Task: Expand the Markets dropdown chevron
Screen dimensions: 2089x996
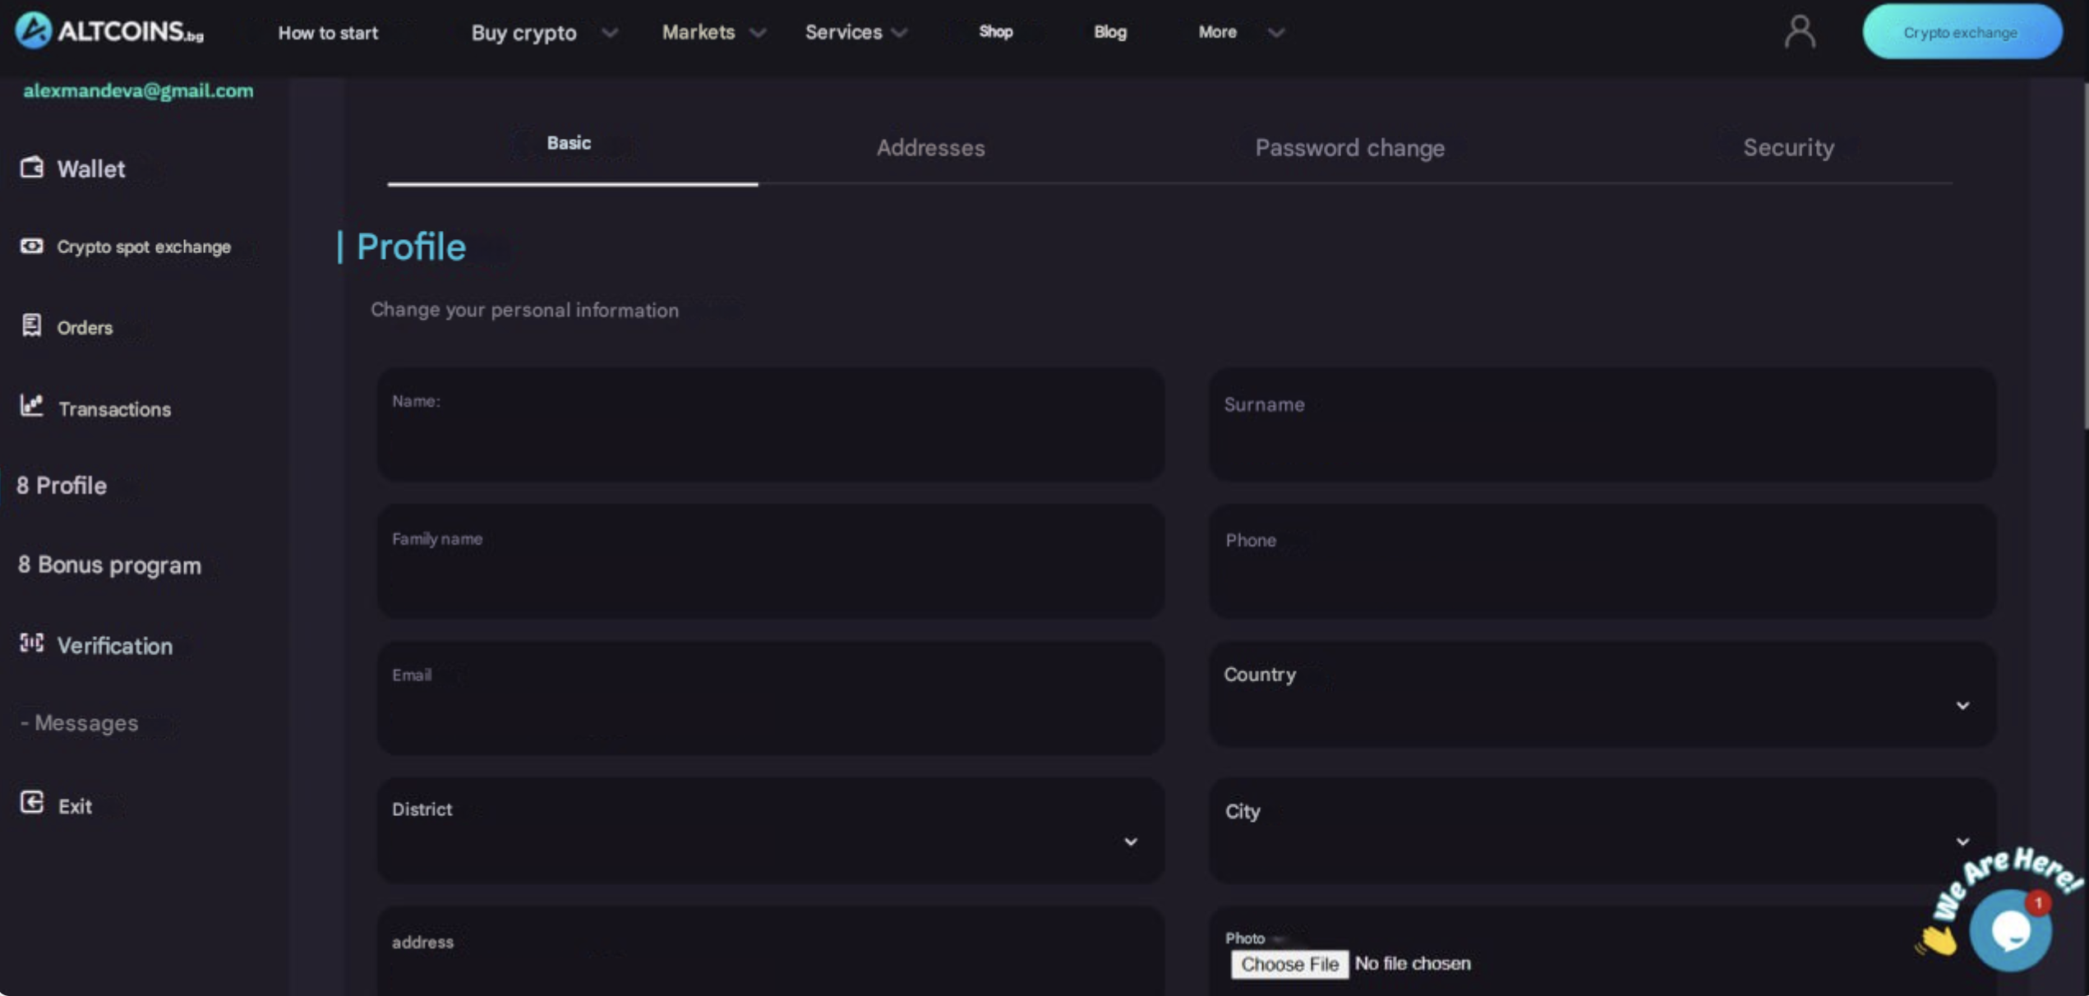Action: pyautogui.click(x=758, y=33)
